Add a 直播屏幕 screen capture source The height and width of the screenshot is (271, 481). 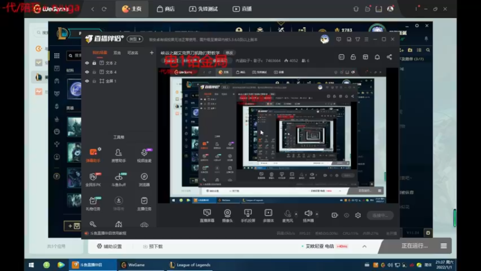pyautogui.click(x=207, y=216)
